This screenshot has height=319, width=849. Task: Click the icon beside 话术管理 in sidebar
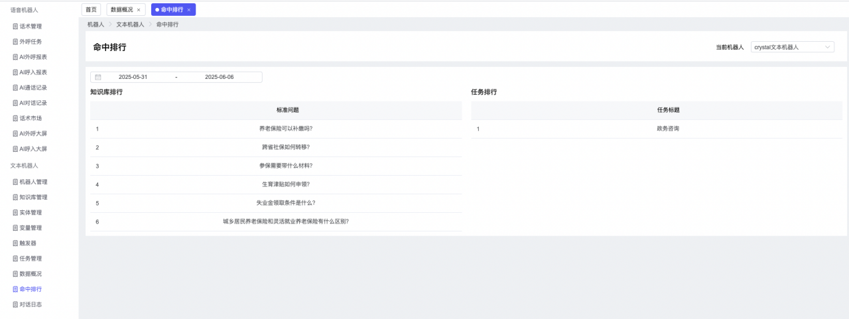(15, 27)
